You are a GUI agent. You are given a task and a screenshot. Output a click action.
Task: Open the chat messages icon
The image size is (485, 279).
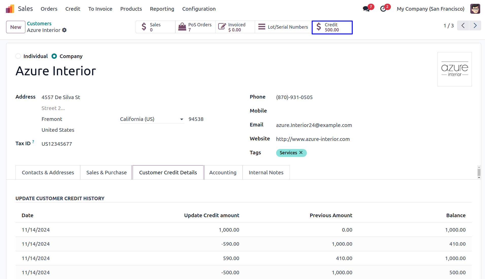point(366,9)
